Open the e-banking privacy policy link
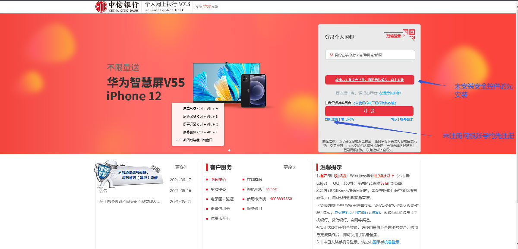Screen dimensions: 518x249 point(374,103)
